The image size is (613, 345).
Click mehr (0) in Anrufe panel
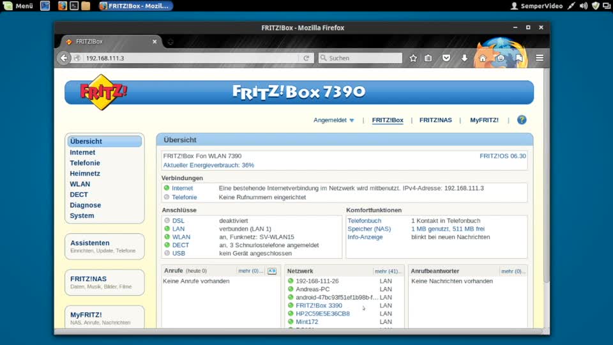(x=250, y=271)
